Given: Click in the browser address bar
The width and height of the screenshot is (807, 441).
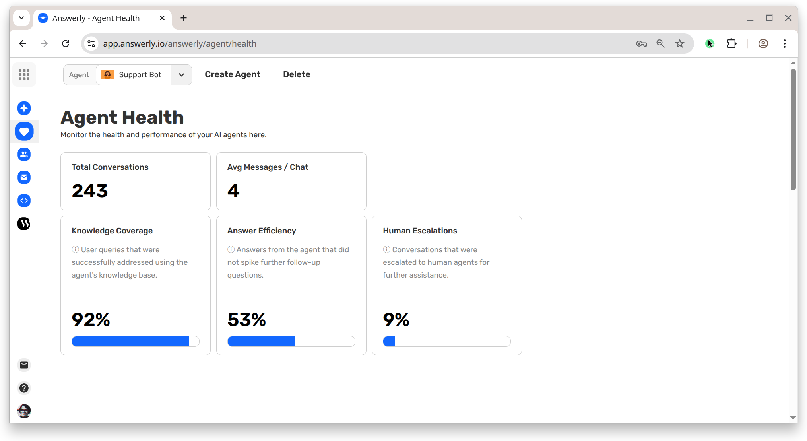Looking at the screenshot, I should pyautogui.click(x=278, y=43).
